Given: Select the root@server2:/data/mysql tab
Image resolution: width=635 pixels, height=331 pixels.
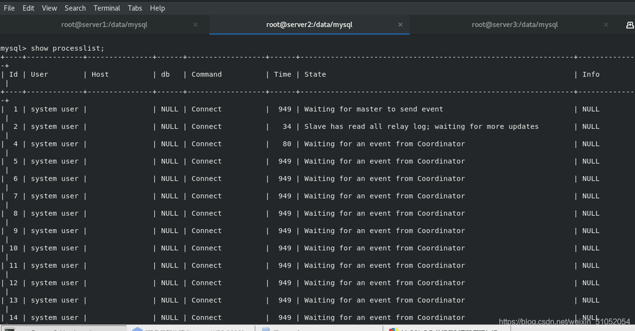Looking at the screenshot, I should (309, 24).
